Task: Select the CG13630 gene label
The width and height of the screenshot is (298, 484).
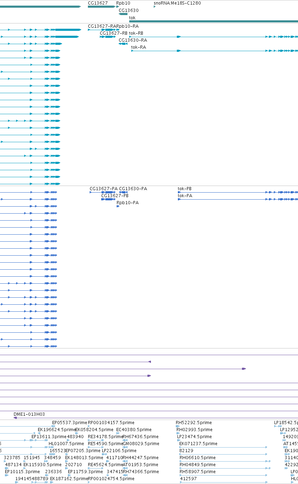Action: coord(129,11)
